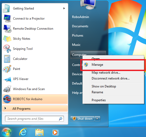Choose Map network drive... option

tap(106, 73)
